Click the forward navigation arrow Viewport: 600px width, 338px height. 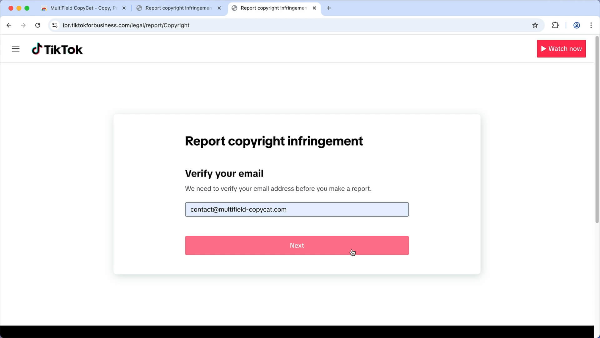tap(23, 25)
